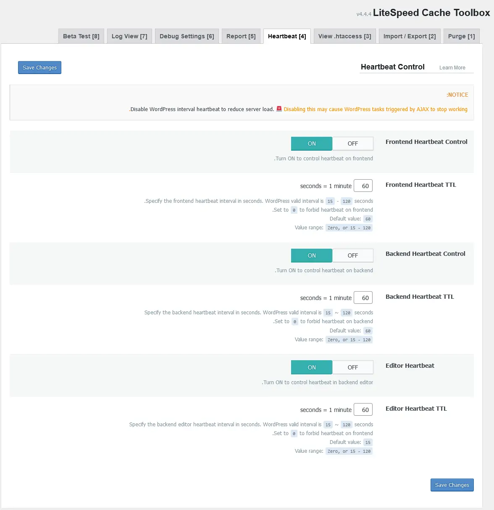The height and width of the screenshot is (510, 494).
Task: Switch to the Log View [7] tab
Action: [x=129, y=36]
